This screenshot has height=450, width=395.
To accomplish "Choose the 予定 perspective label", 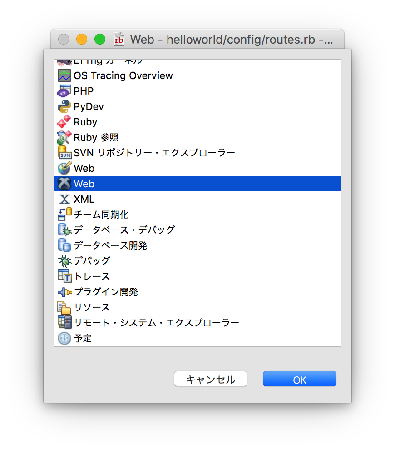I will click(83, 338).
